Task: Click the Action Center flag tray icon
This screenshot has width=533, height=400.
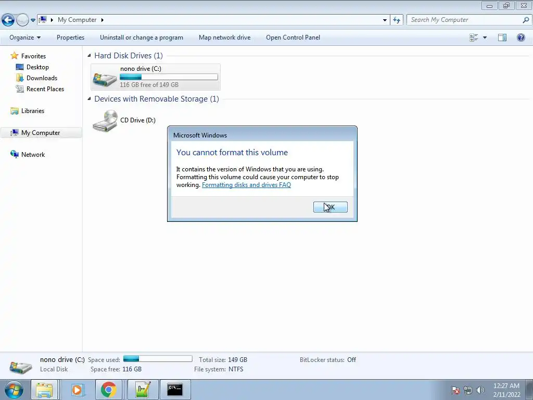Action: pyautogui.click(x=455, y=390)
